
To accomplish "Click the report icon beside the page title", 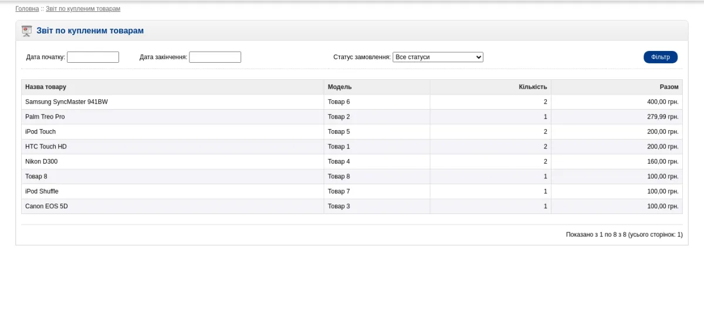I will (26, 31).
